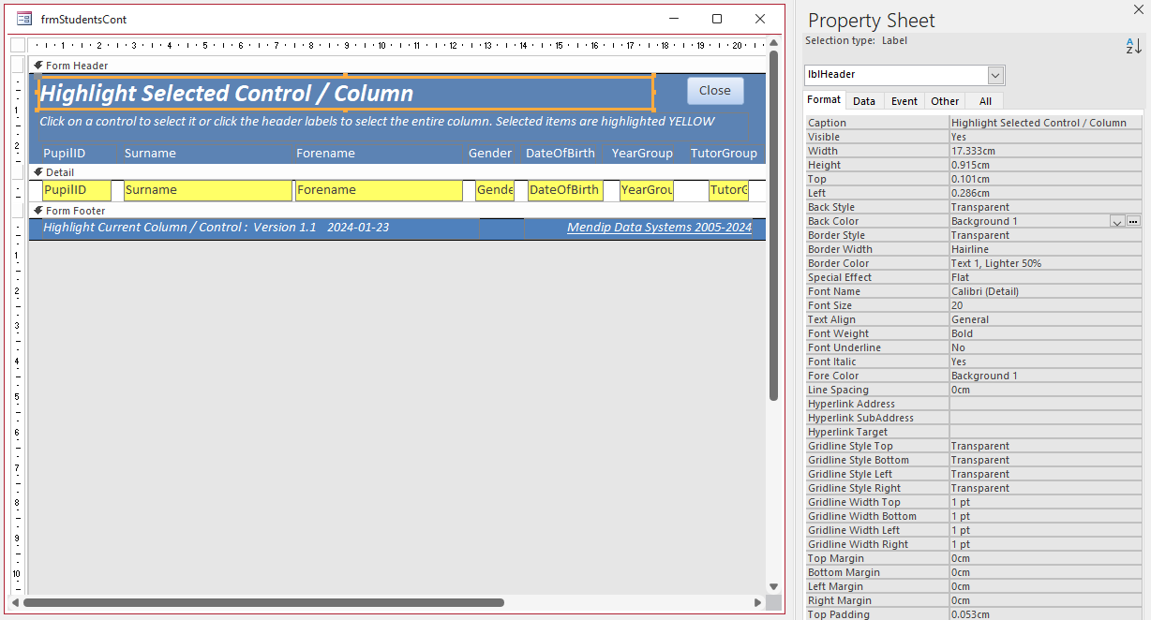Screen dimensions: 1151x620
Task: Click the Visible property value Yes
Action: [1045, 137]
